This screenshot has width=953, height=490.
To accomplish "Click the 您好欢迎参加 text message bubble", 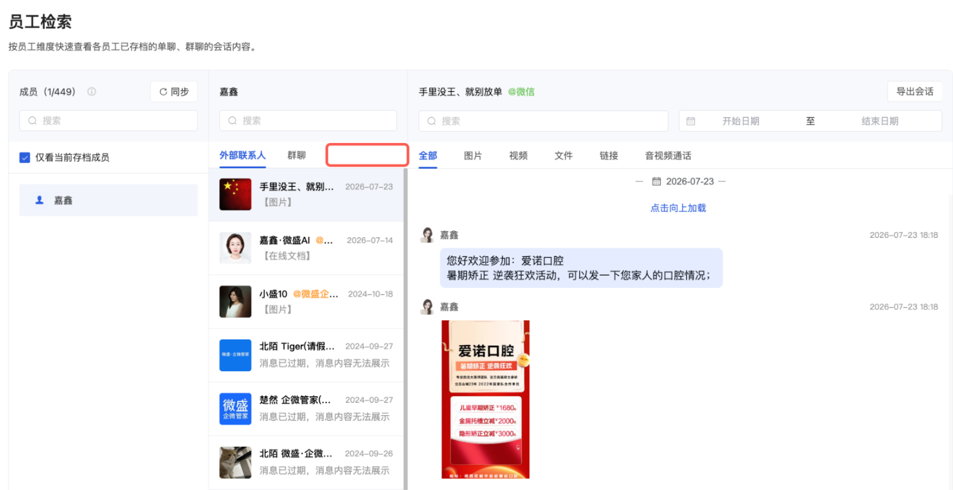I will (581, 268).
